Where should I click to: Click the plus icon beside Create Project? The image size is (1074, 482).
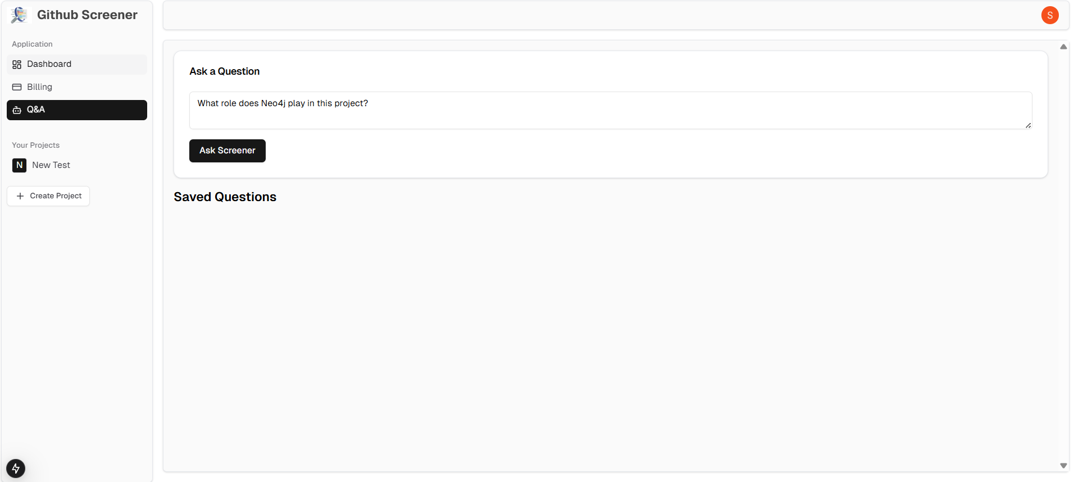(x=20, y=196)
